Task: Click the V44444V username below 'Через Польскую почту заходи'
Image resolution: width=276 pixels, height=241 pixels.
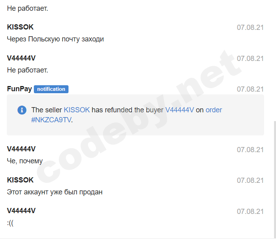Action: [x=21, y=58]
